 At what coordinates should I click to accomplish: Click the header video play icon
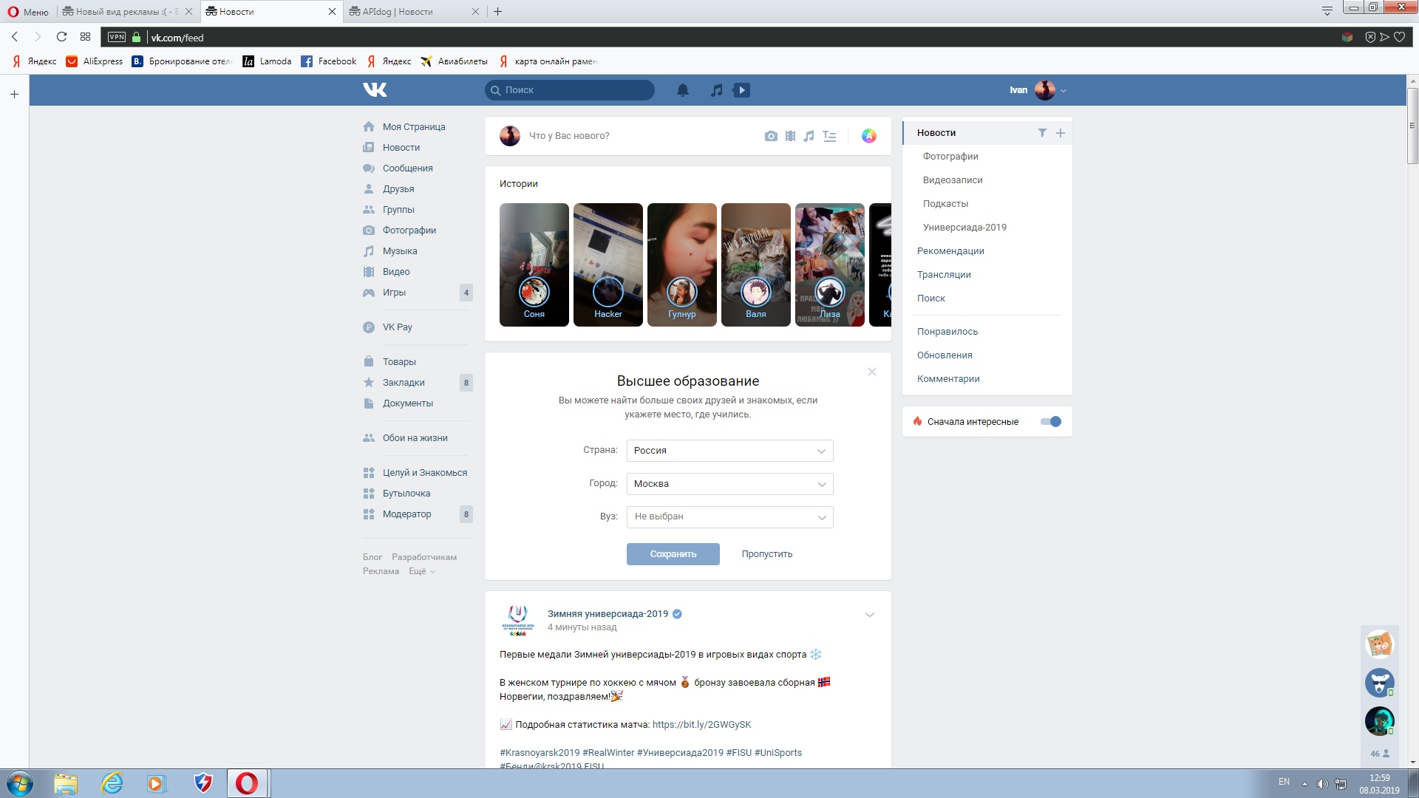tap(741, 90)
